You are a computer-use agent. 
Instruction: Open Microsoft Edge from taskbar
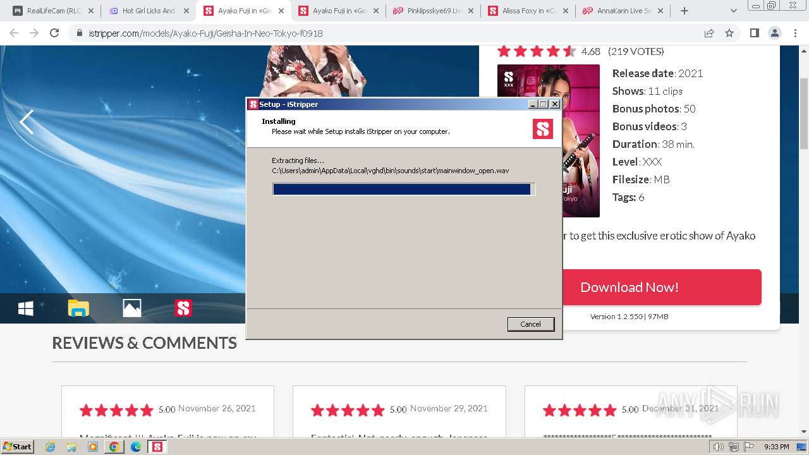click(x=136, y=447)
